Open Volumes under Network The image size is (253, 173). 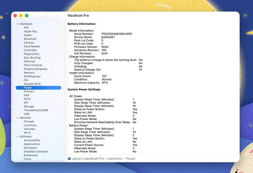point(29,129)
